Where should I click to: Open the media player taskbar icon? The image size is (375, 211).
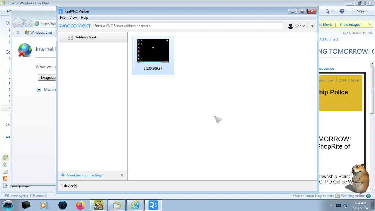44,205
